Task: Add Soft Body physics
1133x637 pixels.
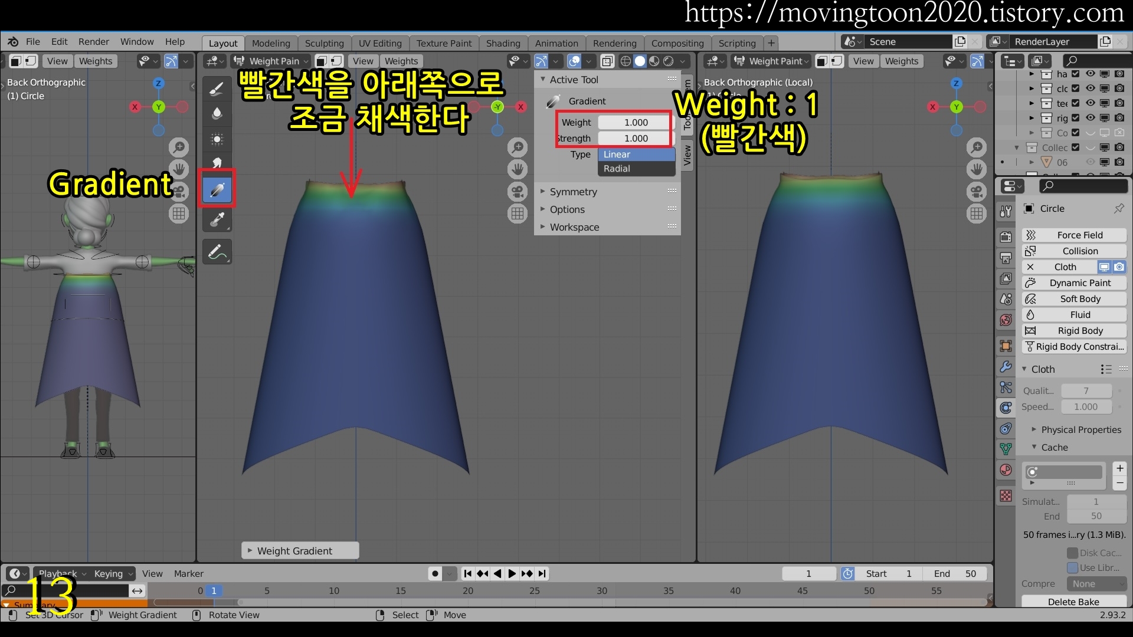Action: click(x=1073, y=299)
